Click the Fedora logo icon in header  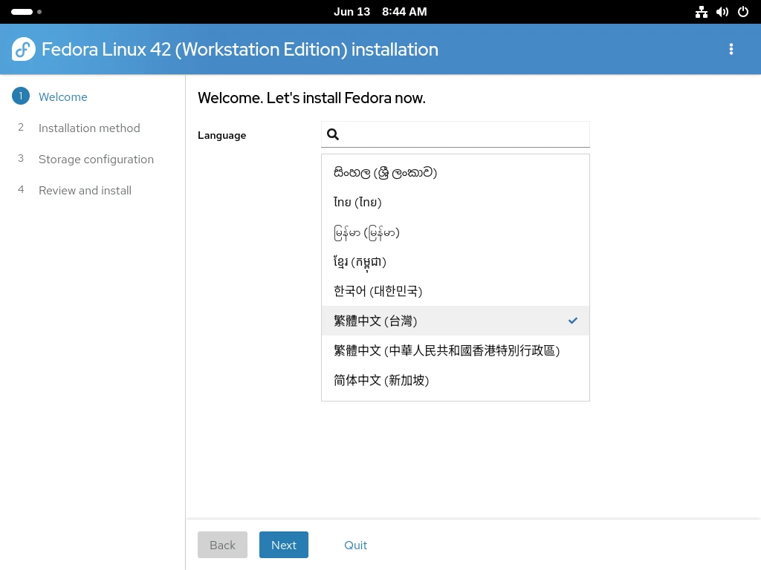click(24, 50)
